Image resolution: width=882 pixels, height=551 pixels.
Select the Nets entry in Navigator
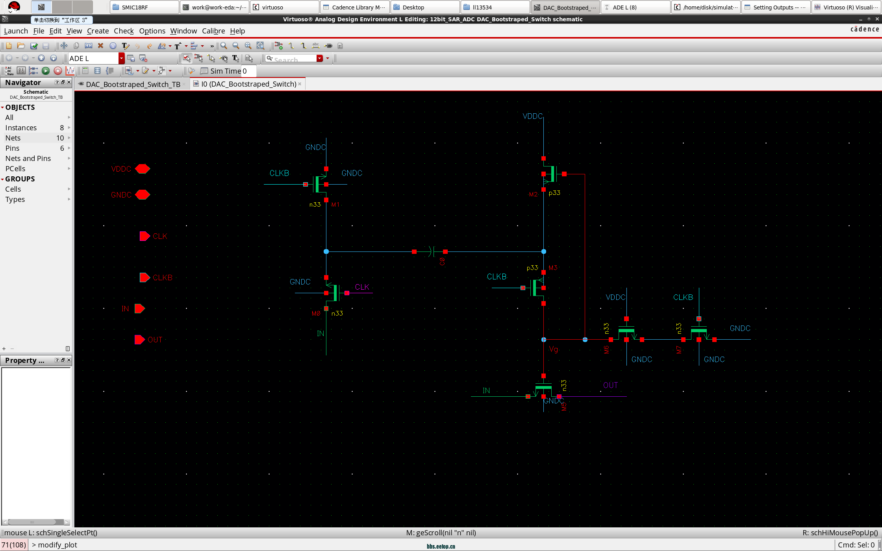pyautogui.click(x=13, y=138)
